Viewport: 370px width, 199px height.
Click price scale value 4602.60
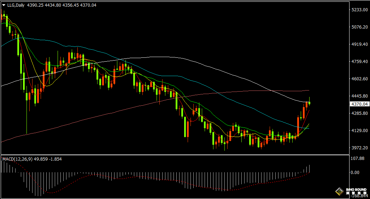pyautogui.click(x=360, y=79)
